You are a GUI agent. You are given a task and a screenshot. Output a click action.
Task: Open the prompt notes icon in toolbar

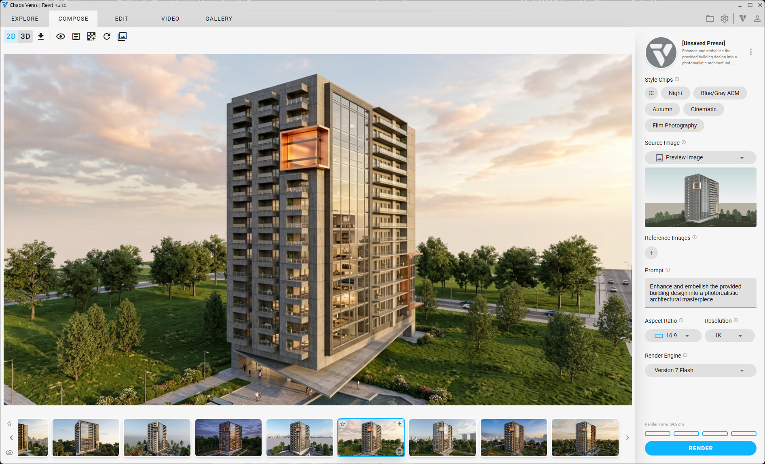point(76,36)
